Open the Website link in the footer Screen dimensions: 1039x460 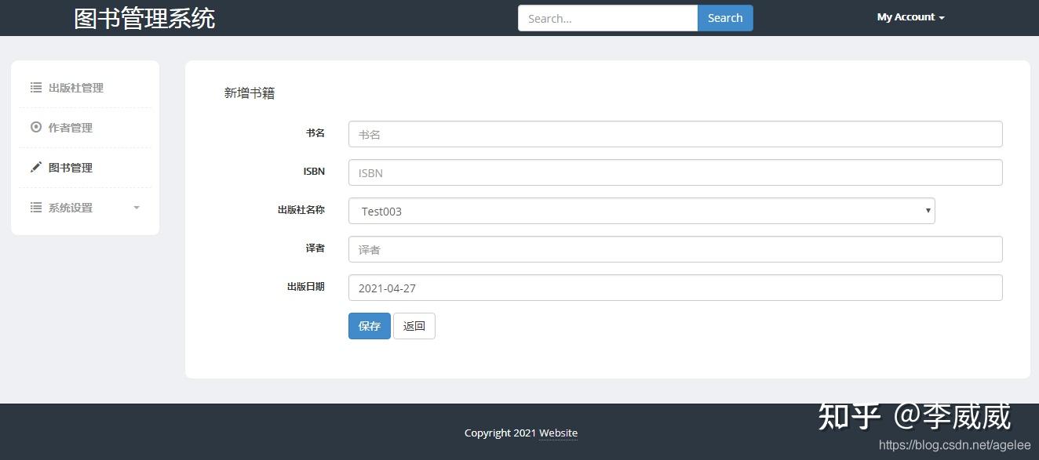[558, 433]
